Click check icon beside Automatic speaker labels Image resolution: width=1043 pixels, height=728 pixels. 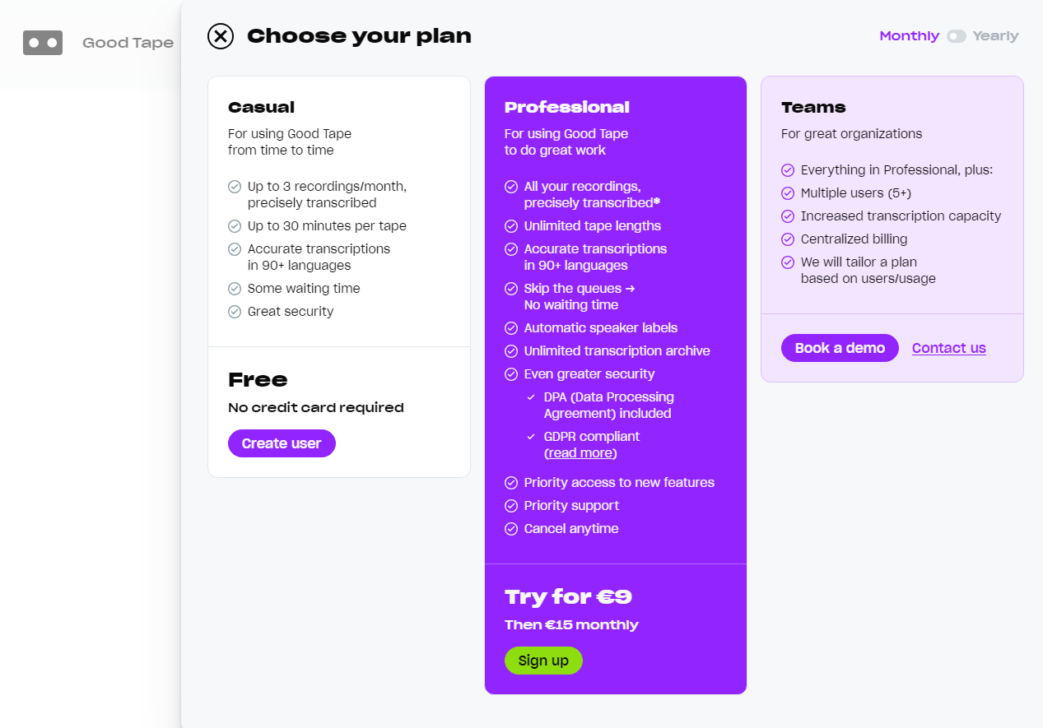click(511, 328)
